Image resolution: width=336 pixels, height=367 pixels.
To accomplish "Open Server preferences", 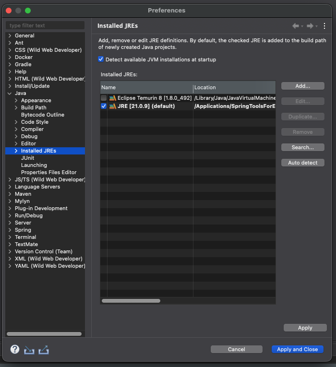I will point(23,223).
